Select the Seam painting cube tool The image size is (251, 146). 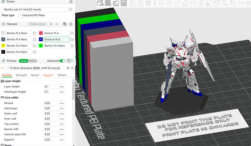(217, 3)
